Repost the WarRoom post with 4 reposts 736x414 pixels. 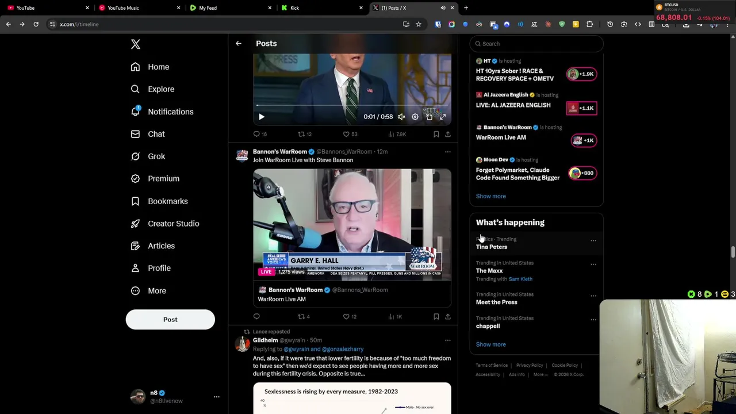point(304,316)
